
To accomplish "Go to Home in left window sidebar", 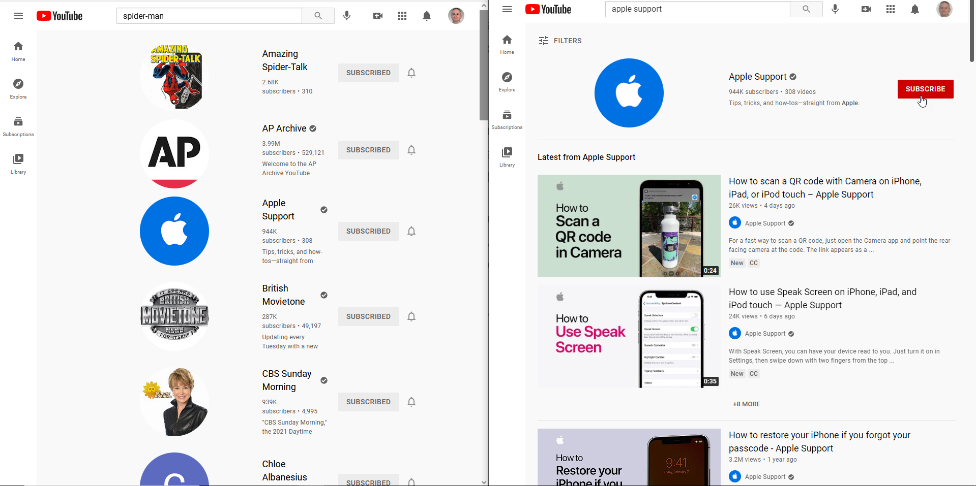I will point(18,51).
